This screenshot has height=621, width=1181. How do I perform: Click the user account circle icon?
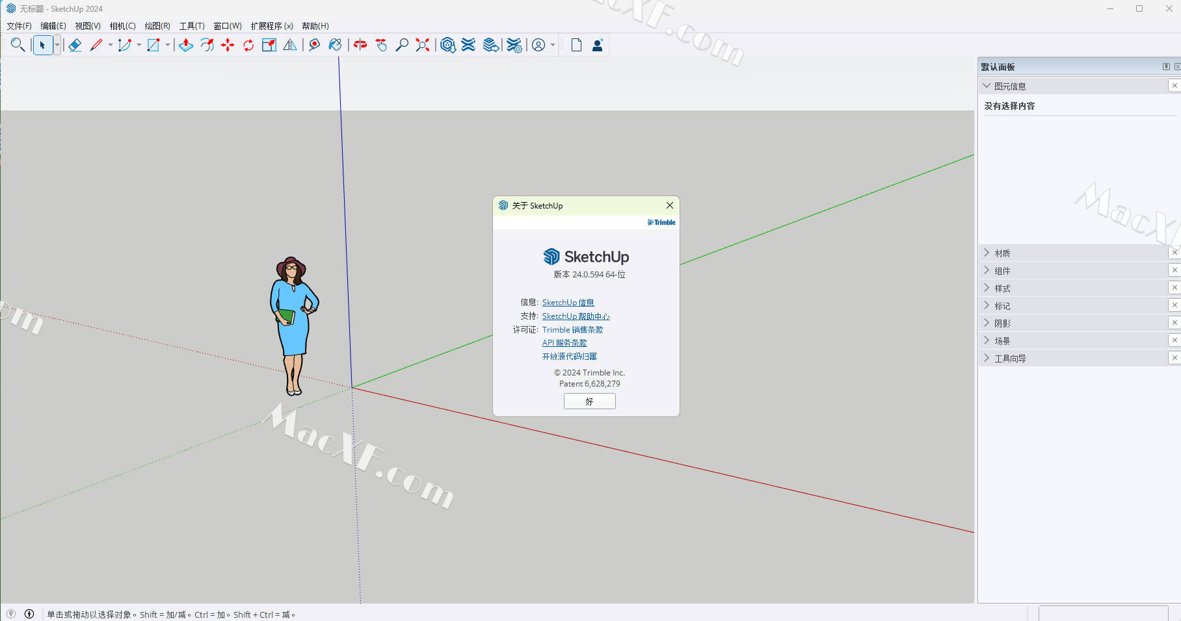coord(538,45)
